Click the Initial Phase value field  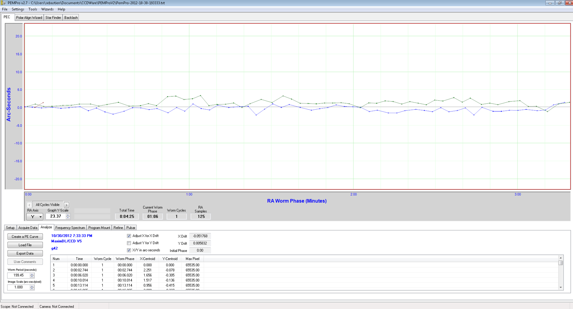tap(200, 250)
